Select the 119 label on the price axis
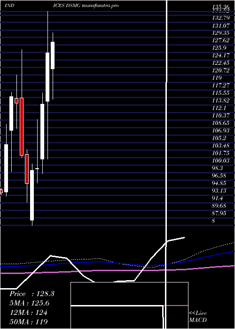 pos(217,78)
